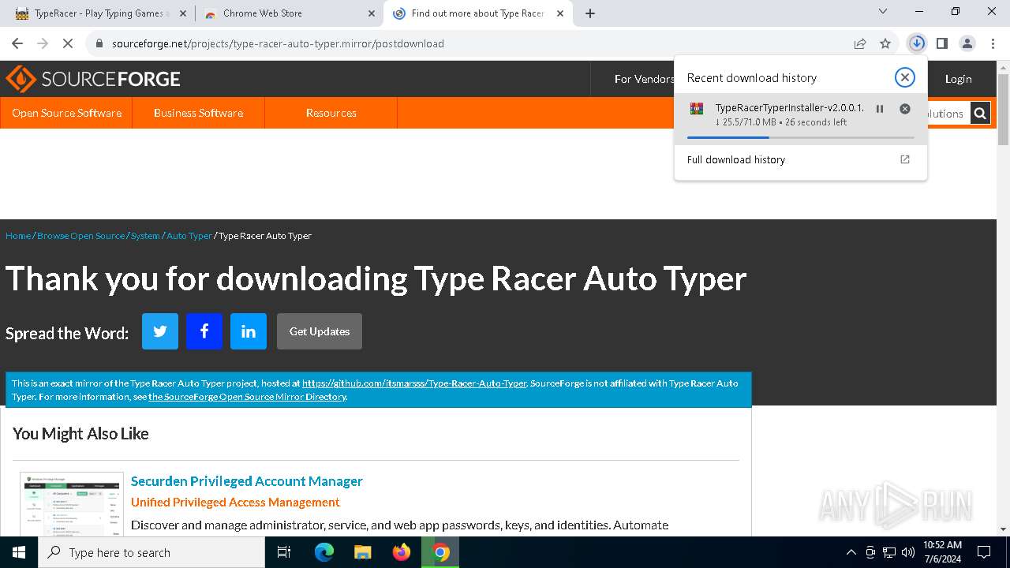Screen dimensions: 1010x568
Task: Close the Find out more about Type Racer tab
Action: click(x=561, y=13)
